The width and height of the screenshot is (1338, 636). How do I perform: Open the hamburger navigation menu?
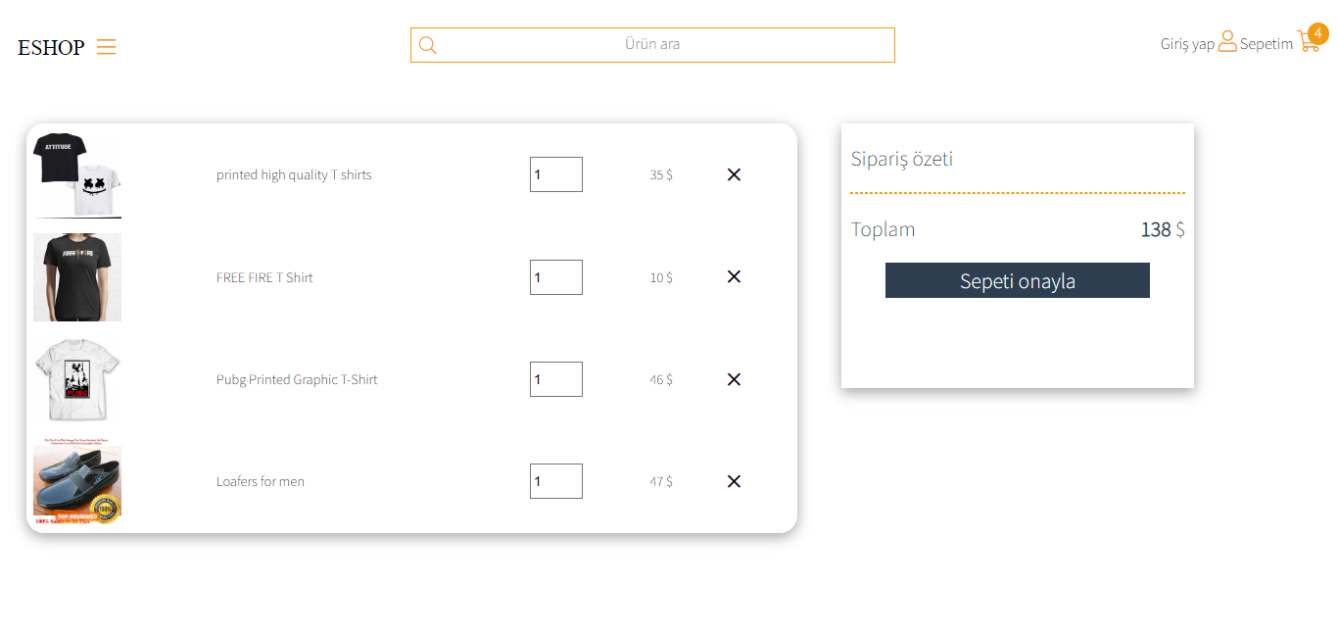[x=106, y=46]
